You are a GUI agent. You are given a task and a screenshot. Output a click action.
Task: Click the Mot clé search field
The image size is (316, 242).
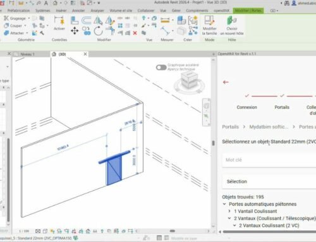click(x=269, y=160)
